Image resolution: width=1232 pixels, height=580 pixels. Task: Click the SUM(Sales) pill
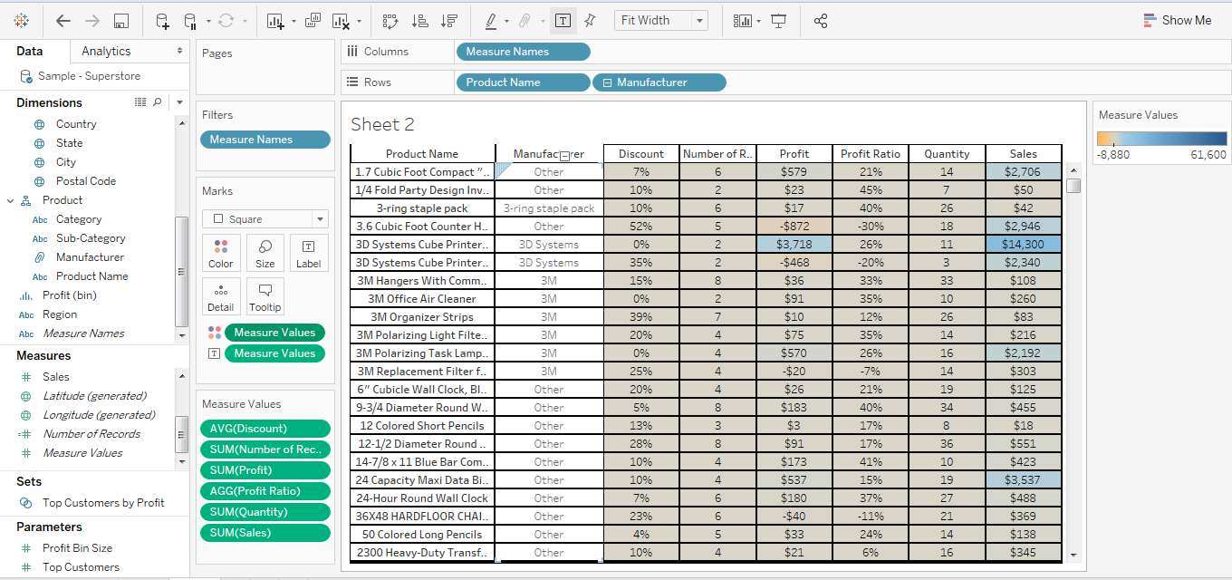click(265, 533)
